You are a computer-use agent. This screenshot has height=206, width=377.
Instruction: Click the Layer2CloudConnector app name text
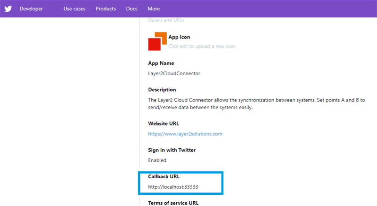[174, 73]
